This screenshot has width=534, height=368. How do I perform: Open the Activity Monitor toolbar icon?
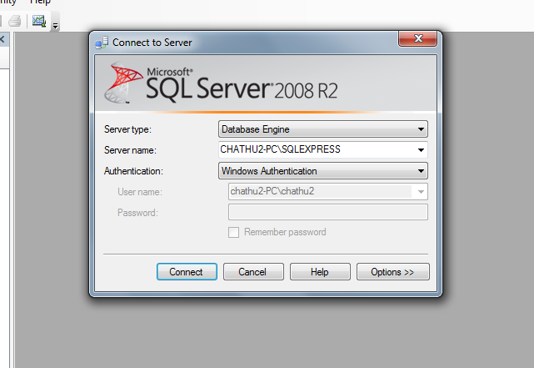click(38, 21)
